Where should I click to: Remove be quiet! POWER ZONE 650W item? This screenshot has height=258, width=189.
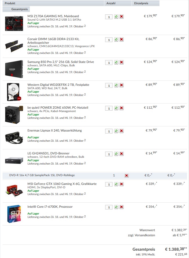tap(121, 108)
